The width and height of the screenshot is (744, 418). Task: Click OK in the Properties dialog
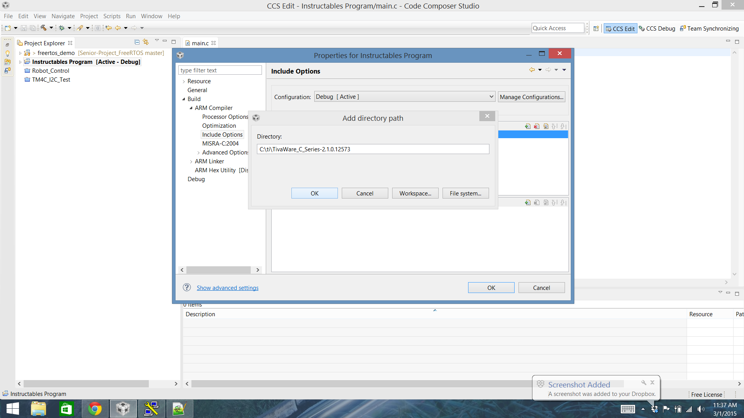pyautogui.click(x=491, y=288)
